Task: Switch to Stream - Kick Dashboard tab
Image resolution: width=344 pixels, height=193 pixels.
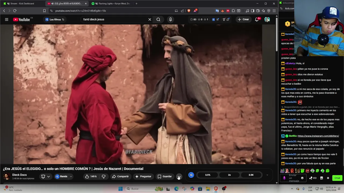Action: pos(22,3)
